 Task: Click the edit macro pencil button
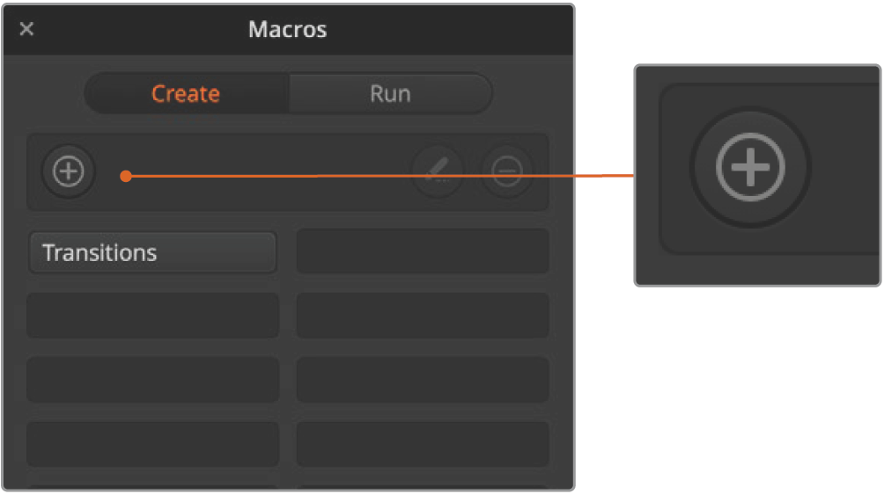pos(438,171)
